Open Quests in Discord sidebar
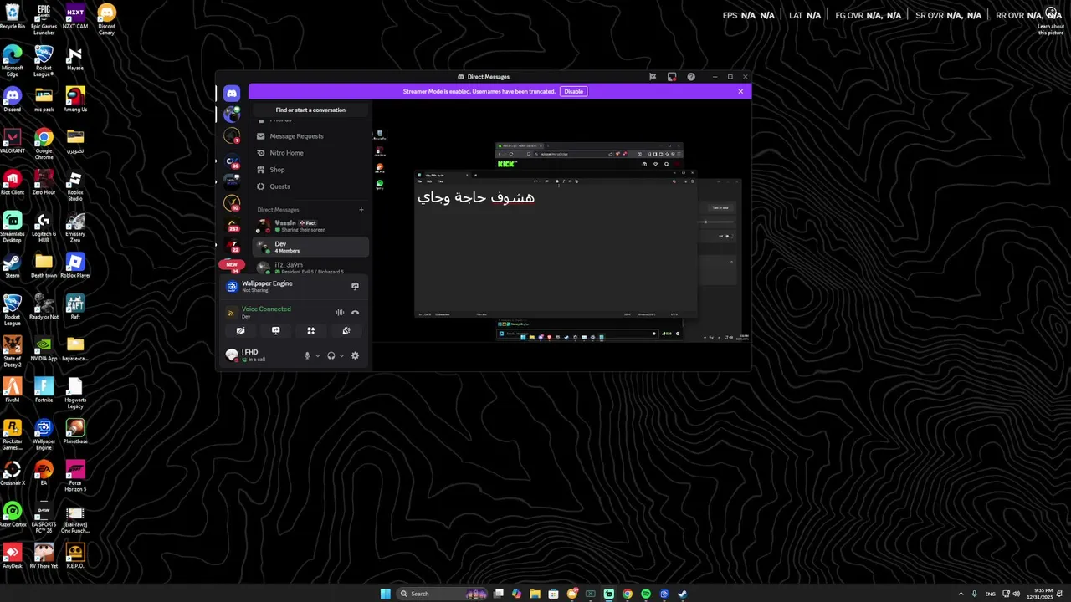 tap(310, 186)
